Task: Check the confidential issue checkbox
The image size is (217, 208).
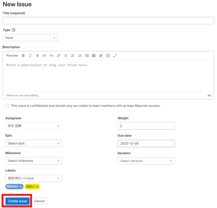Action: point(7,106)
